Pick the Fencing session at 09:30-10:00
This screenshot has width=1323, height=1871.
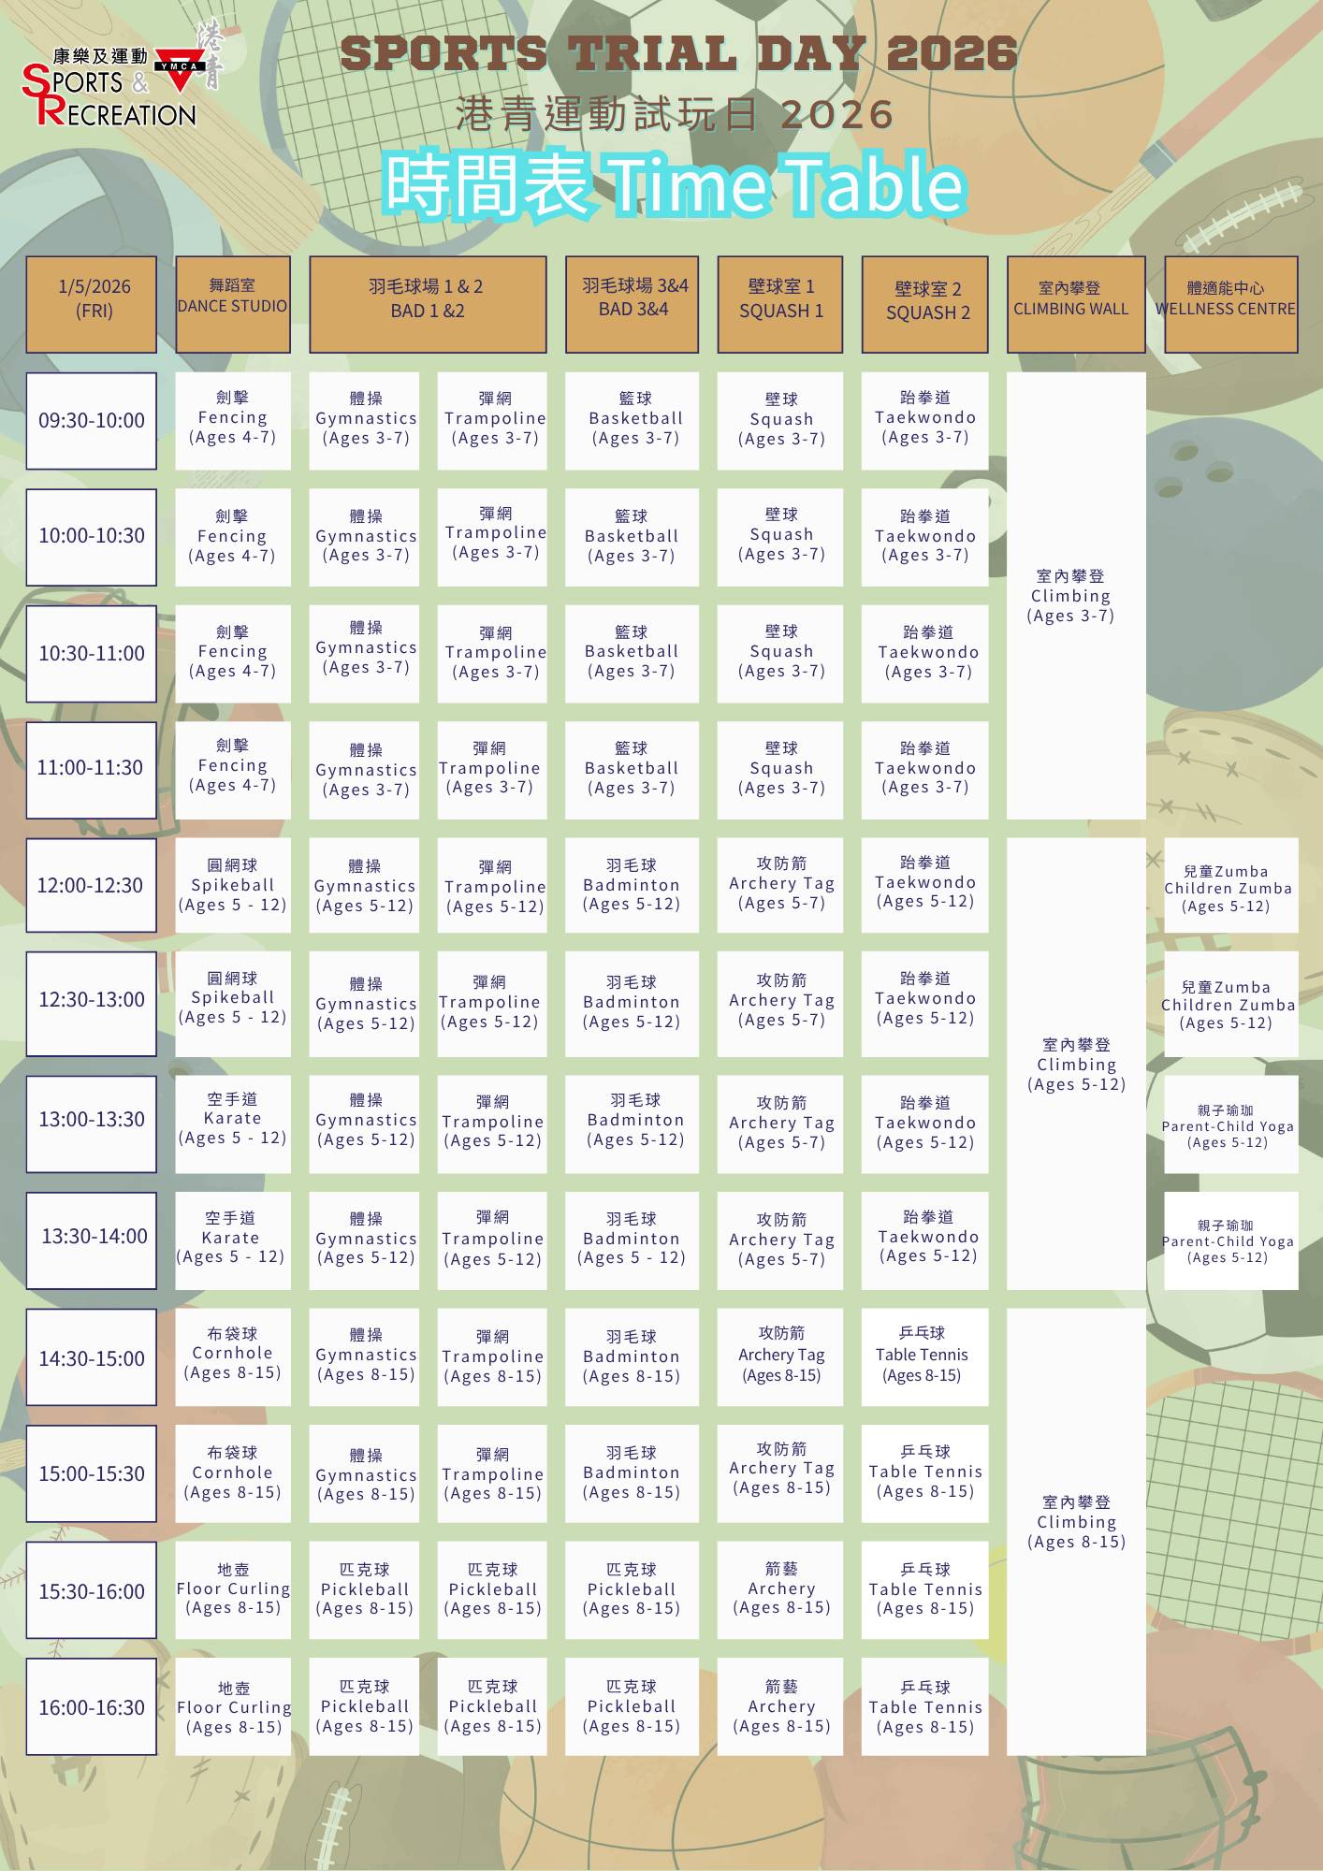click(232, 420)
